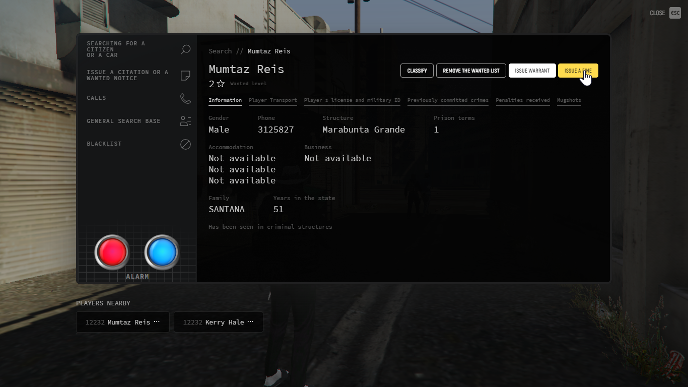Click the Issue Warrant button
This screenshot has height=387, width=688.
click(x=532, y=71)
